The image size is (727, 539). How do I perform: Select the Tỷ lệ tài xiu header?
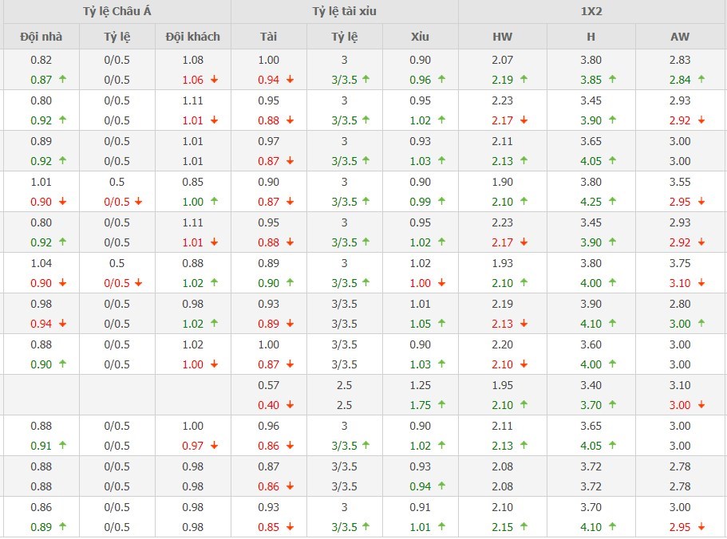(x=345, y=12)
